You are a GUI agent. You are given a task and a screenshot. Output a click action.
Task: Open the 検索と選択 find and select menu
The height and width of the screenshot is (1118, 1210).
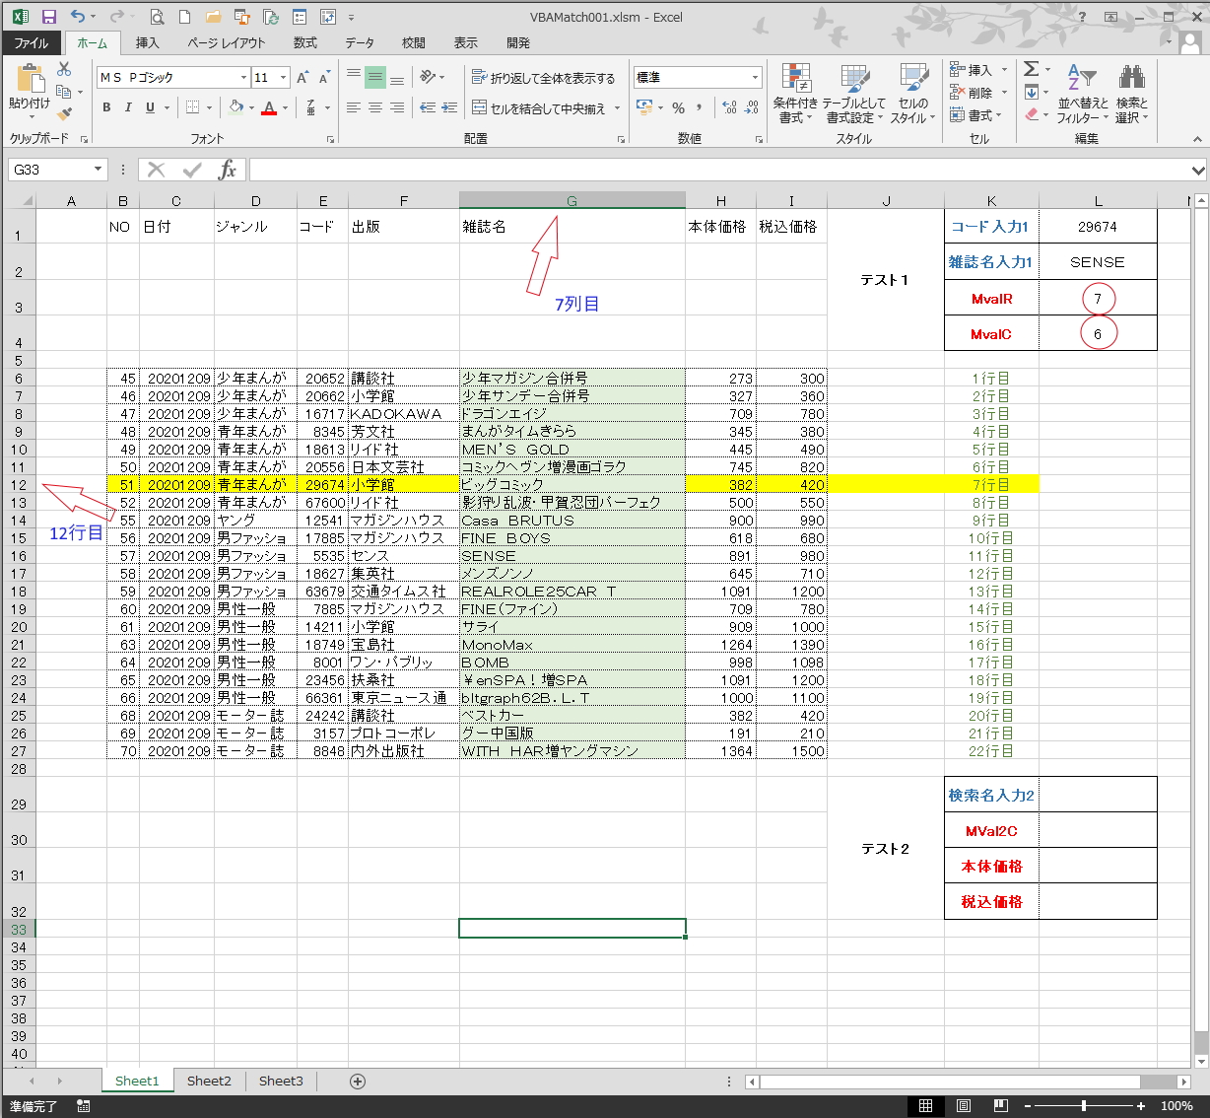point(1132,94)
